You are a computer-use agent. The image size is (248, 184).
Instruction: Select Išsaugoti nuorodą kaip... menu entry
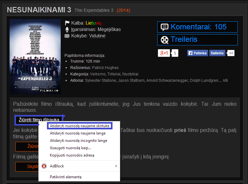[x=79, y=148]
